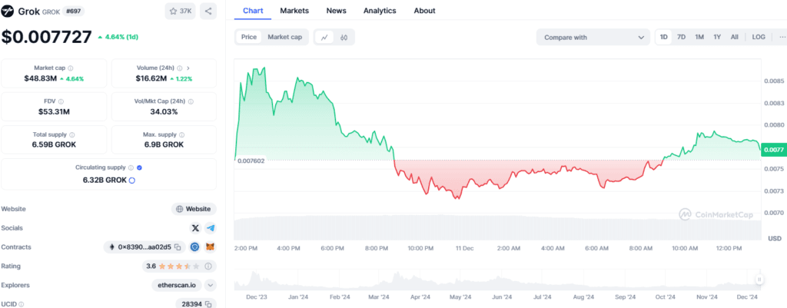This screenshot has width=787, height=308.
Task: Click the $53.31M FDV value
Action: click(x=54, y=111)
